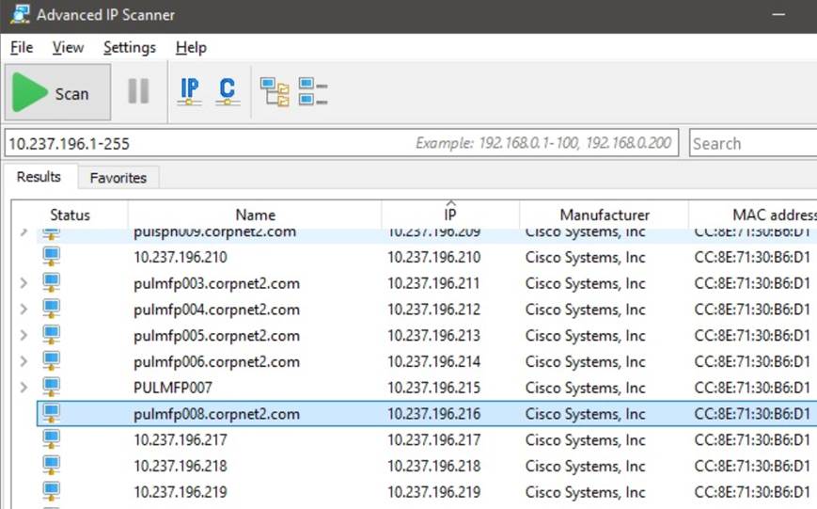The width and height of the screenshot is (817, 509).
Task: Click the Advanced IP Scanner app icon
Action: tap(20, 13)
